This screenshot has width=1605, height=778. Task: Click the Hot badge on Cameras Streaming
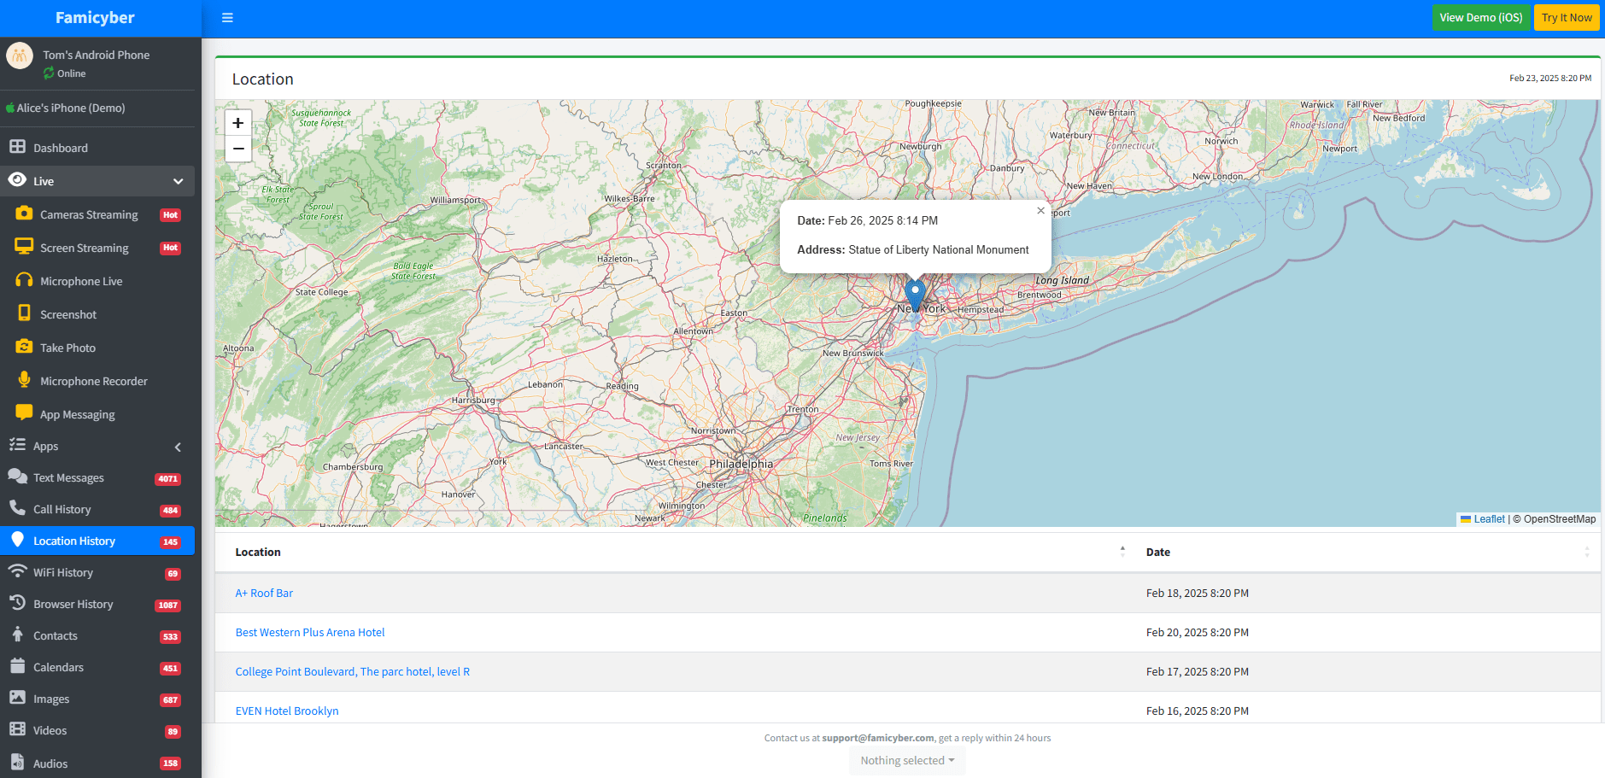[x=171, y=215]
